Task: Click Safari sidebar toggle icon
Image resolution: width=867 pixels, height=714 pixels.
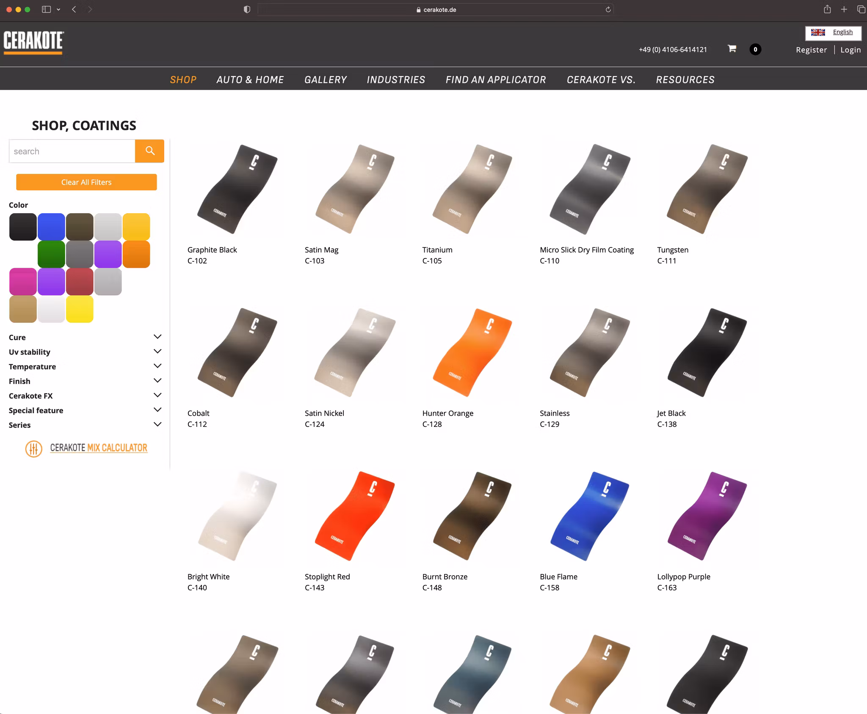Action: coord(47,9)
